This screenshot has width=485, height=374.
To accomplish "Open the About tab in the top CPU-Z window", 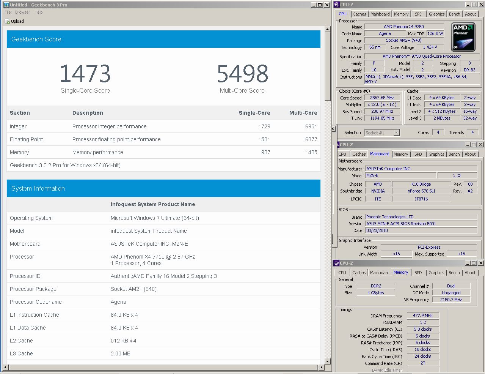I will coord(470,14).
